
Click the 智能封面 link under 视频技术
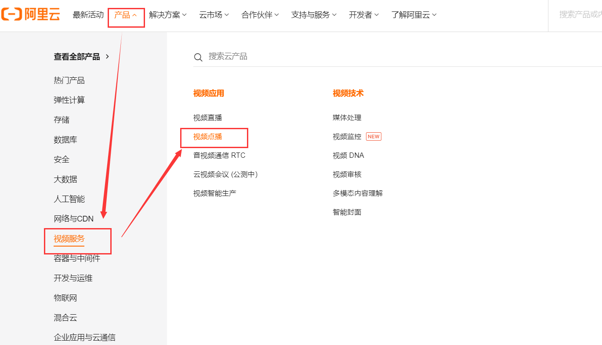click(347, 211)
